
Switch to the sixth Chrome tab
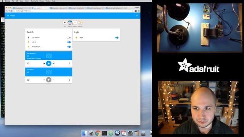[x=114, y=8]
